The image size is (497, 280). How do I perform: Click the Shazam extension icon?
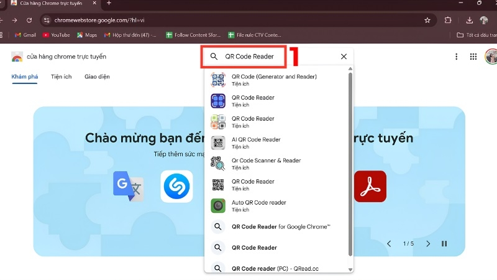(x=176, y=186)
